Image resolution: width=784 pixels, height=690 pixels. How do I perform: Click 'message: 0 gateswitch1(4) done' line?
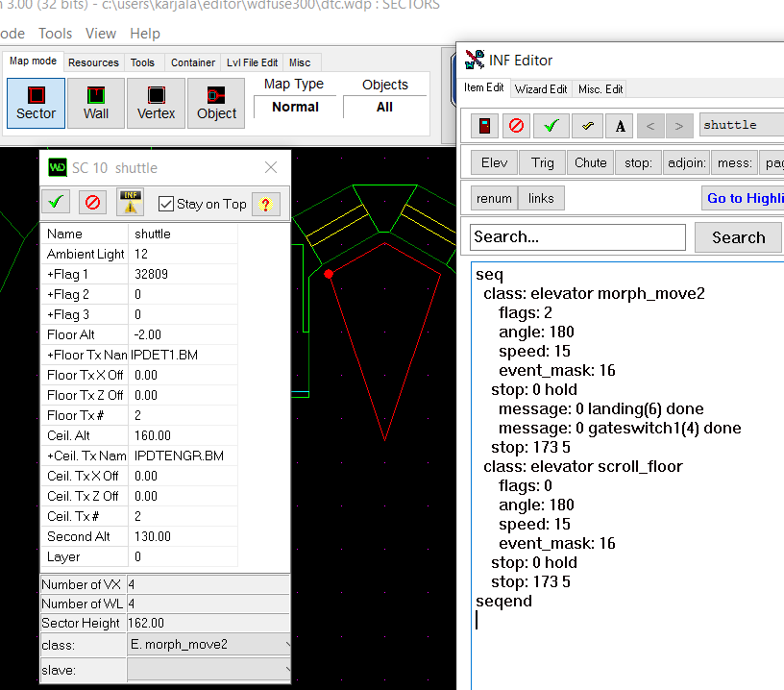tap(620, 428)
